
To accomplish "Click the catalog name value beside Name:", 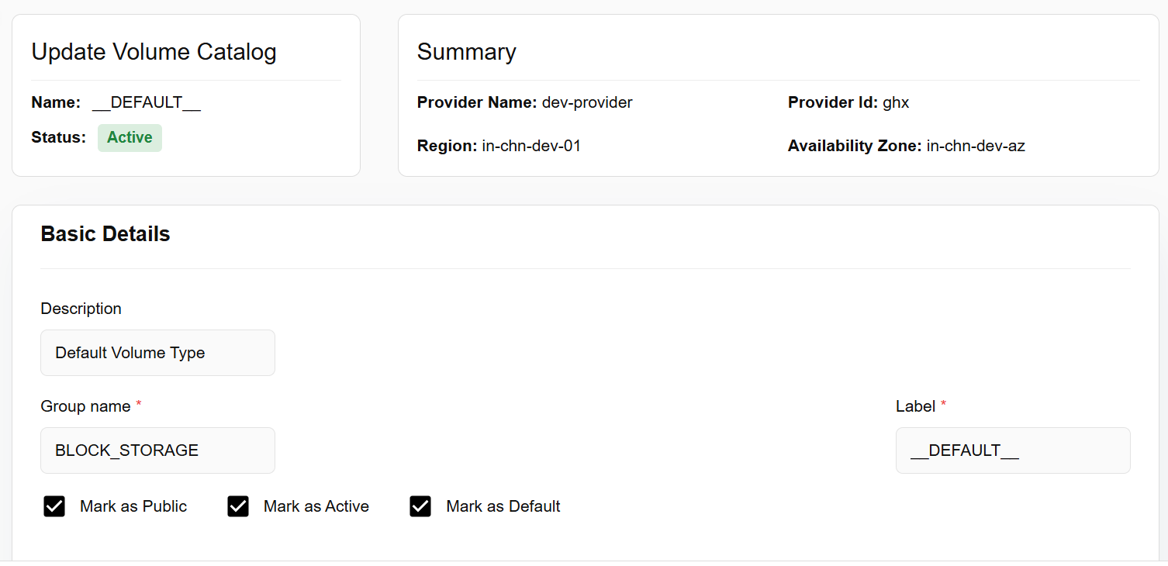I will [146, 102].
